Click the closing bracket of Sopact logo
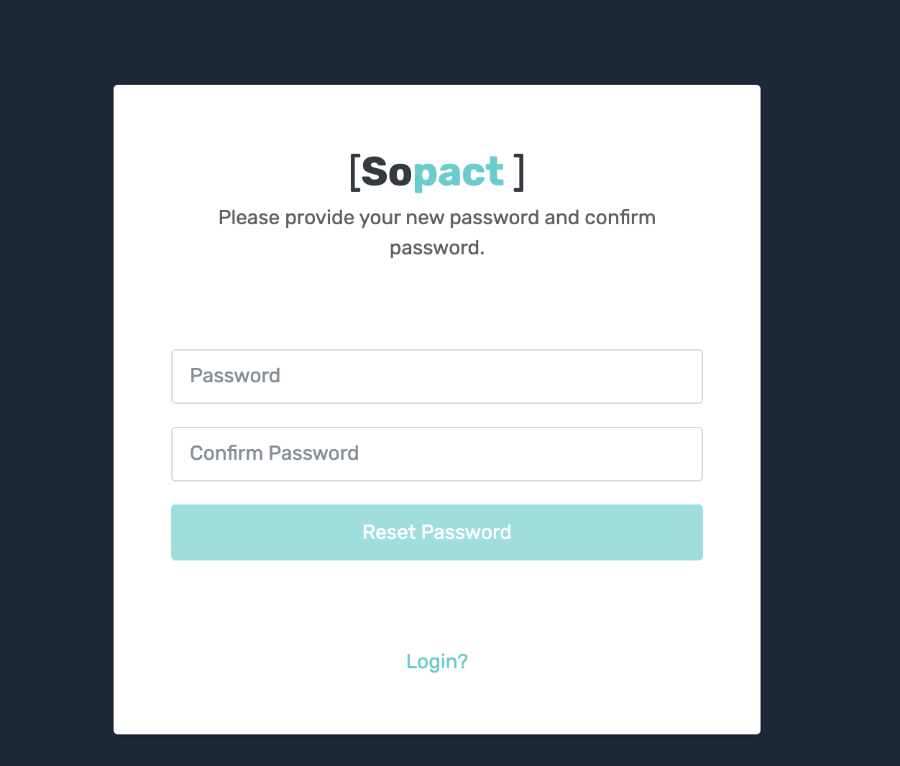 (519, 173)
